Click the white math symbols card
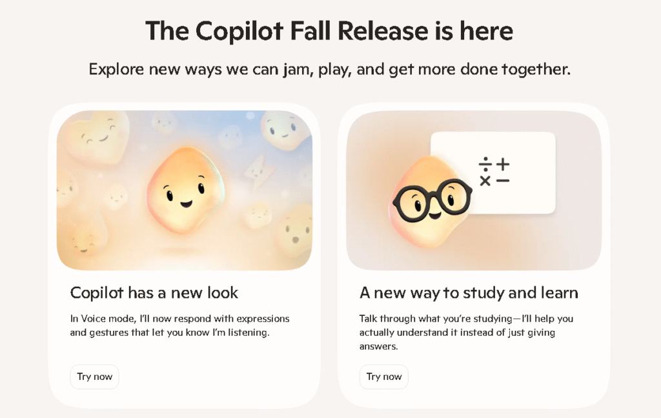The width and height of the screenshot is (661, 418). click(x=493, y=173)
